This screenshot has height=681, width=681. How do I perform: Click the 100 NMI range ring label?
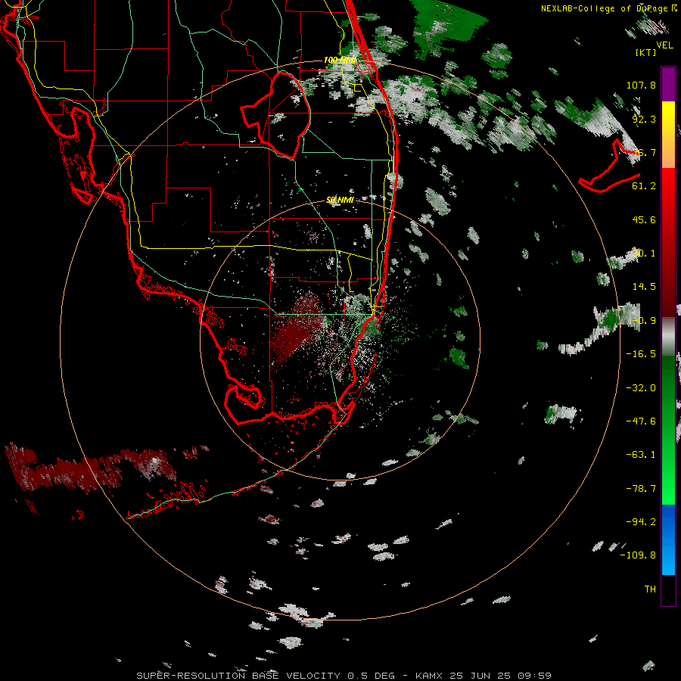coord(340,60)
